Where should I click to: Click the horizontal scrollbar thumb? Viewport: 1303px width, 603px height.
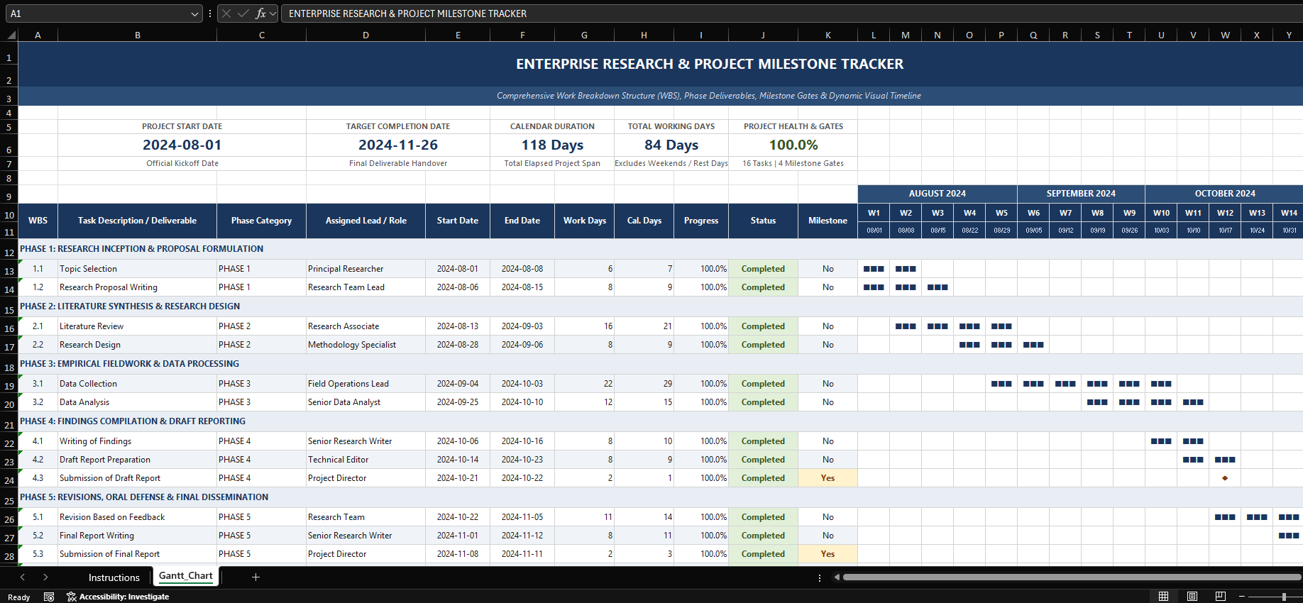[1072, 577]
